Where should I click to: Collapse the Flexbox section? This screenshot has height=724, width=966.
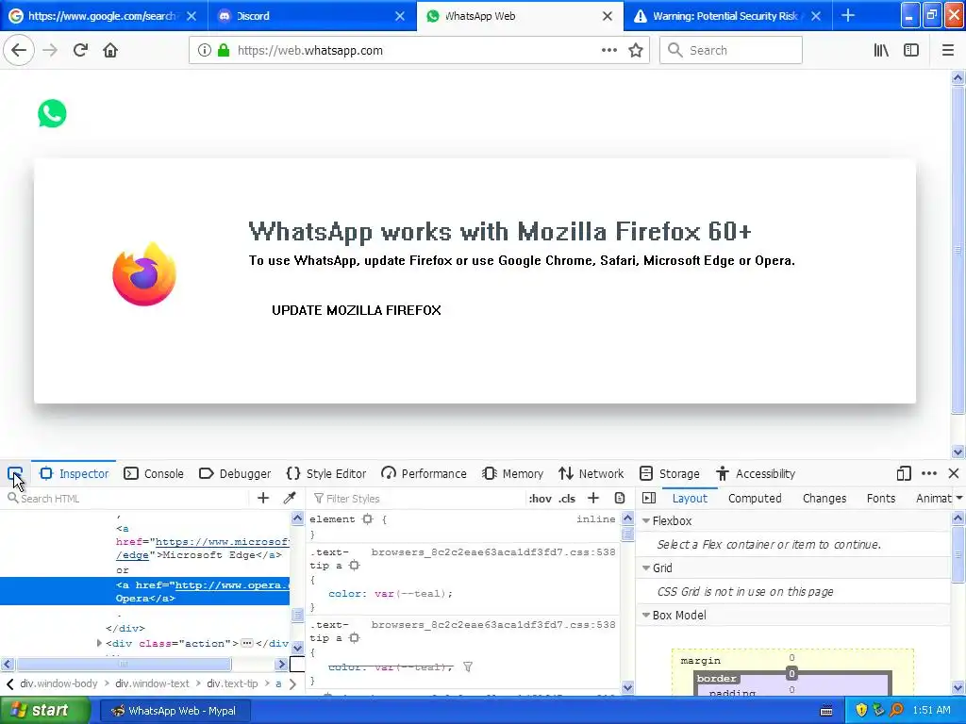click(646, 520)
